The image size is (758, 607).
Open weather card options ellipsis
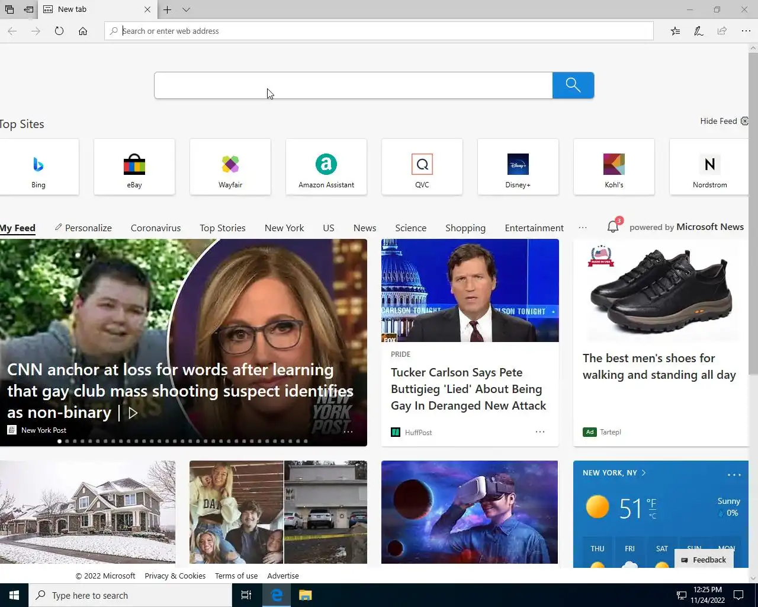pyautogui.click(x=734, y=474)
